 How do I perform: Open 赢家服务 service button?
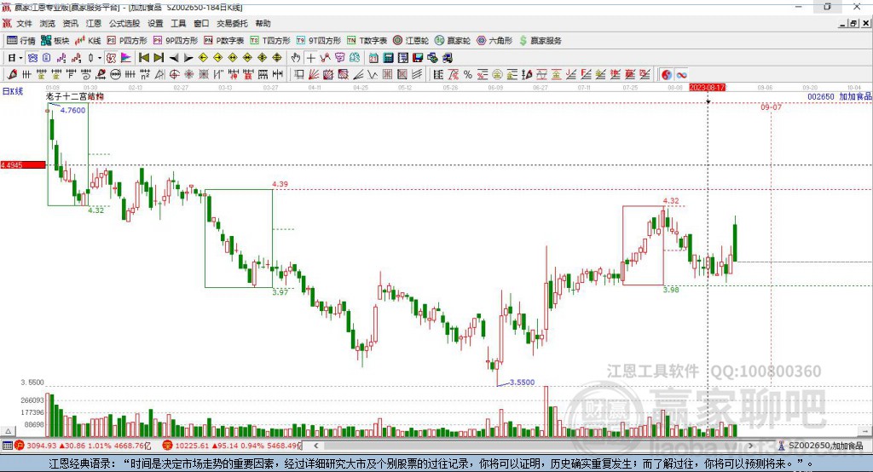pos(540,41)
